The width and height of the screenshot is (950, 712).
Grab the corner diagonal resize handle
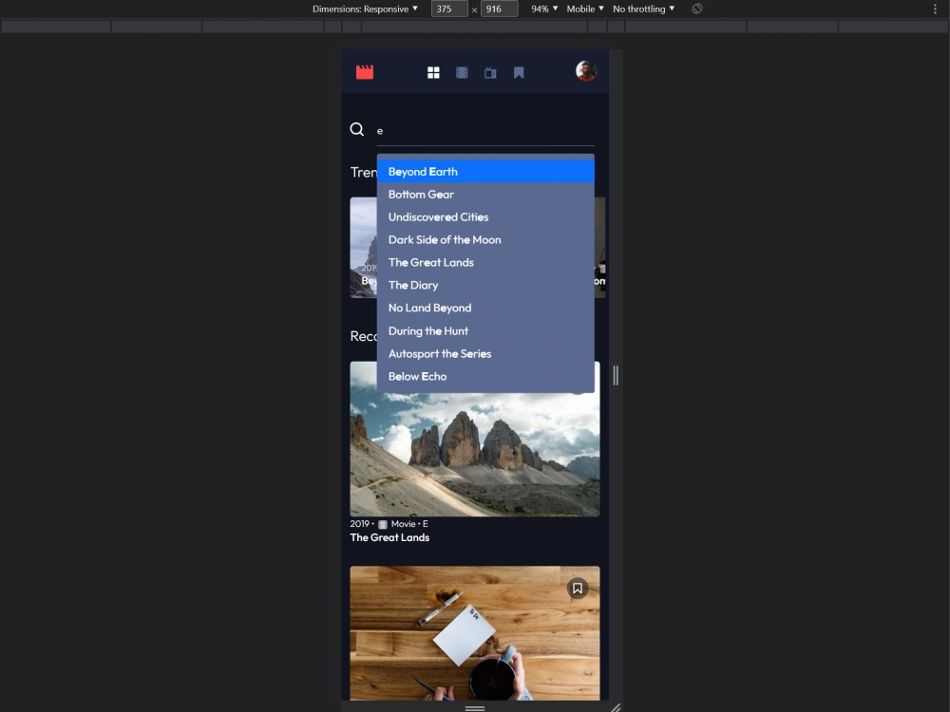(x=616, y=707)
